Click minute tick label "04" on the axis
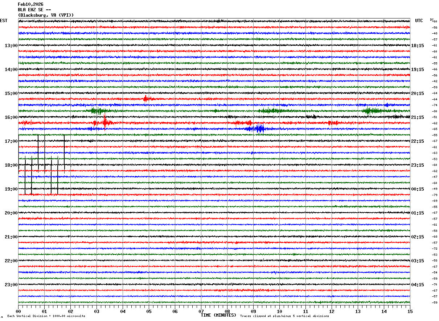This screenshot has width=439, height=321. (123, 312)
